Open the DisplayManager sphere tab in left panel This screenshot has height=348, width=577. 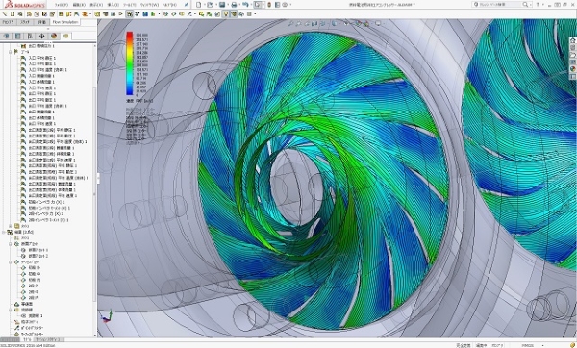click(54, 36)
